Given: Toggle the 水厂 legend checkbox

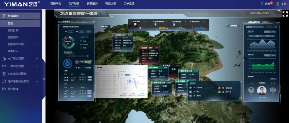Looking at the screenshot, I should (x=194, y=92).
